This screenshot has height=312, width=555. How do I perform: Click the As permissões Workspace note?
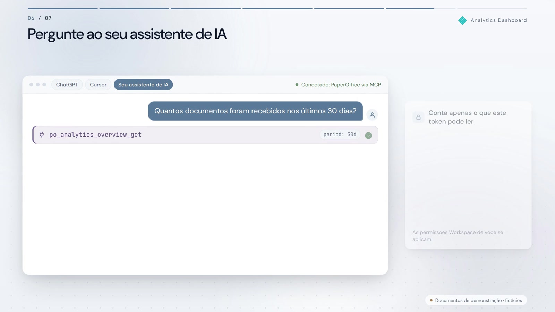point(458,236)
